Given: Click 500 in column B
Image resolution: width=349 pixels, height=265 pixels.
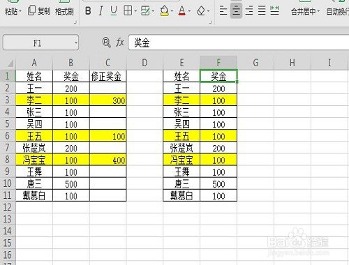Looking at the screenshot, I should (x=71, y=183).
